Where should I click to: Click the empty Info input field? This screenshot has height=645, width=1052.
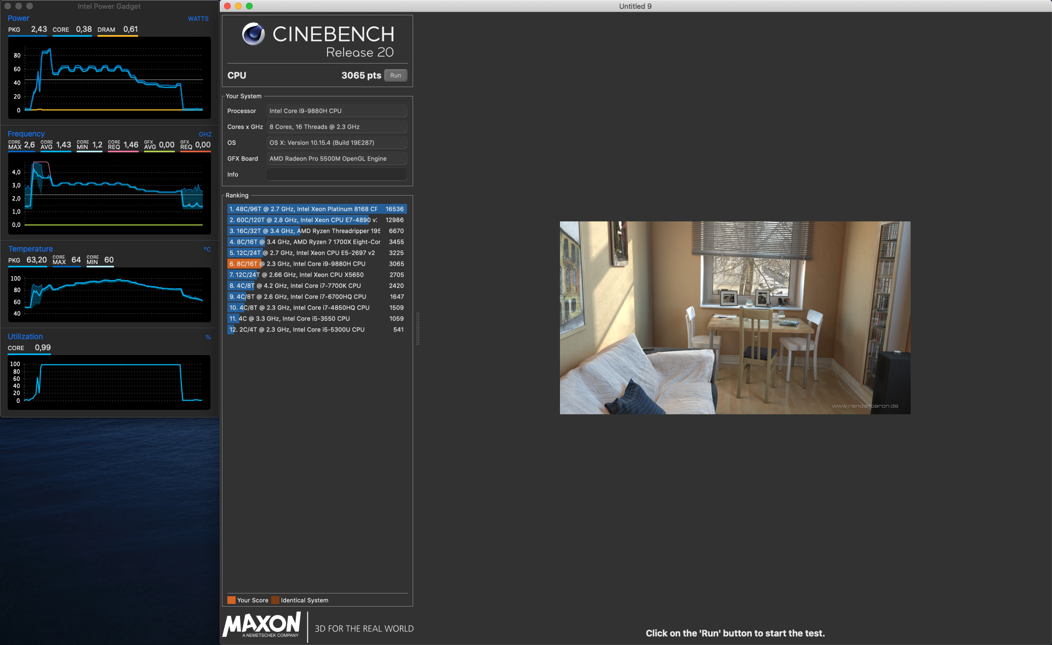(336, 175)
